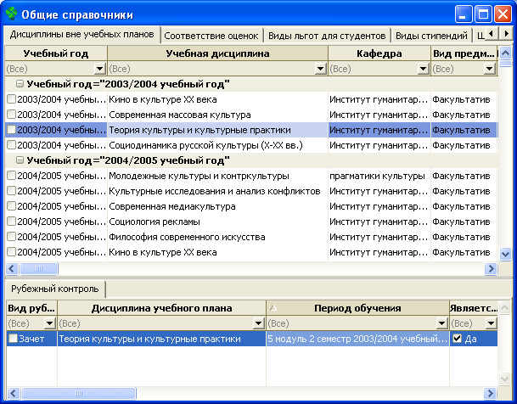Tick checkbox for Современная медиакультура row

pyautogui.click(x=12, y=206)
